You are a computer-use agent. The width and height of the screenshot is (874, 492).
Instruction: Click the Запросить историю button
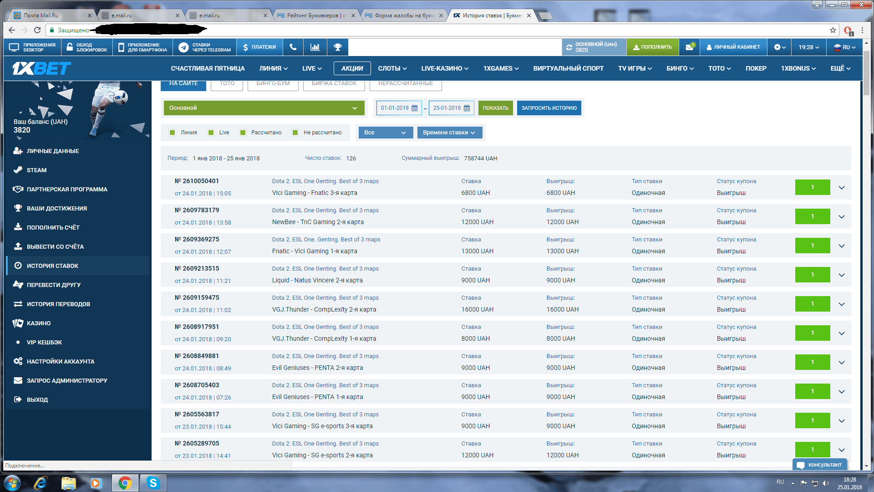pos(549,108)
